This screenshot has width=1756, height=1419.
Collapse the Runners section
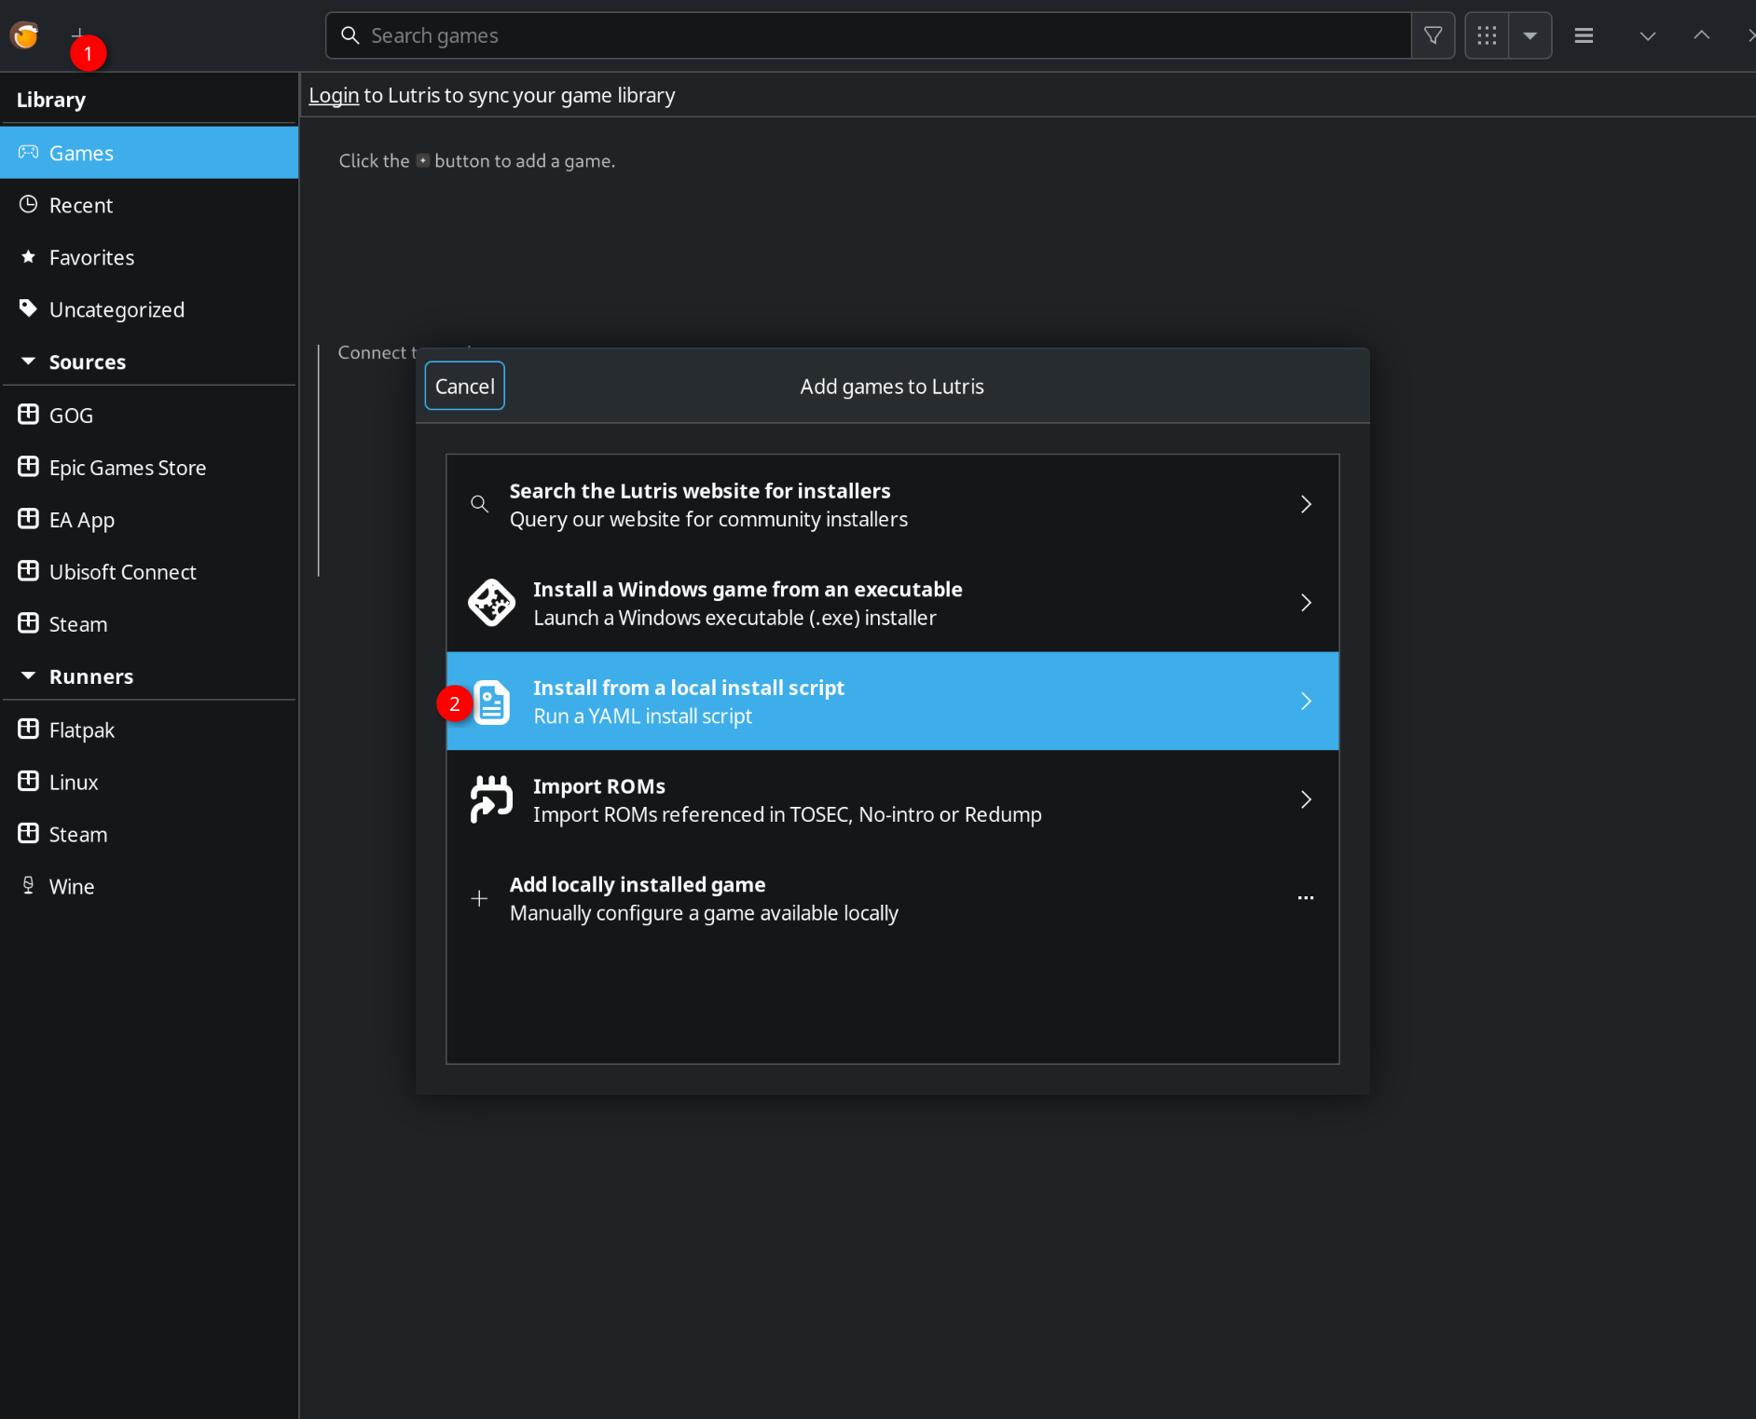pyautogui.click(x=28, y=676)
